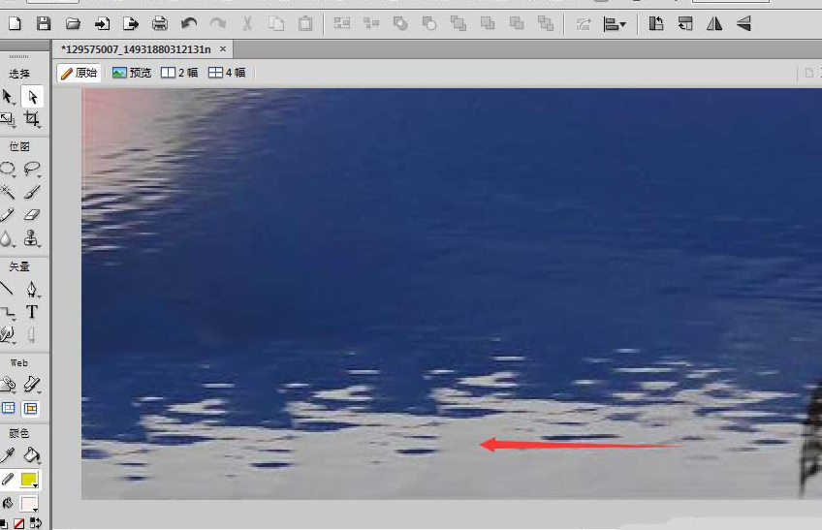Select the Text tool
Screen dimensions: 822x530
32,312
